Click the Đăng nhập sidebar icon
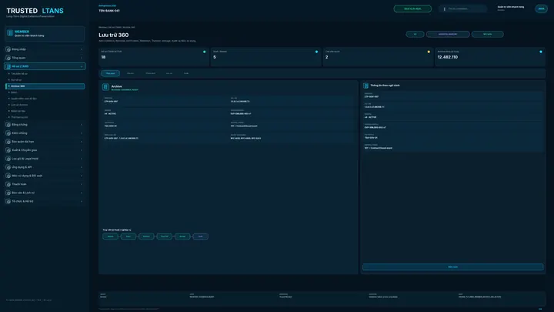Viewport: 554px width, 312px height. [x=8, y=49]
